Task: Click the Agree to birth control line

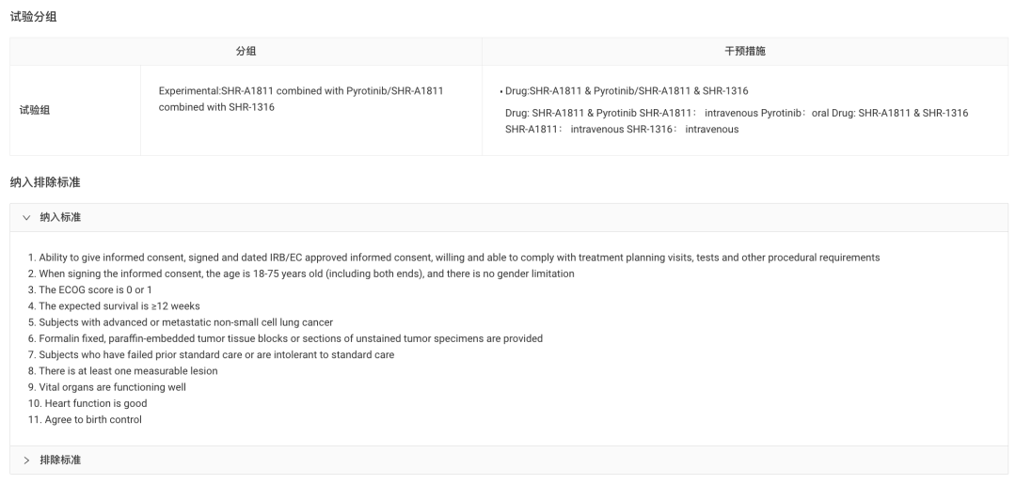Action: [x=85, y=419]
